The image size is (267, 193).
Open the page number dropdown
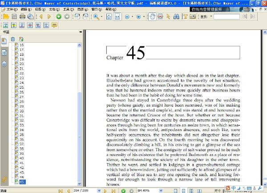point(99,191)
